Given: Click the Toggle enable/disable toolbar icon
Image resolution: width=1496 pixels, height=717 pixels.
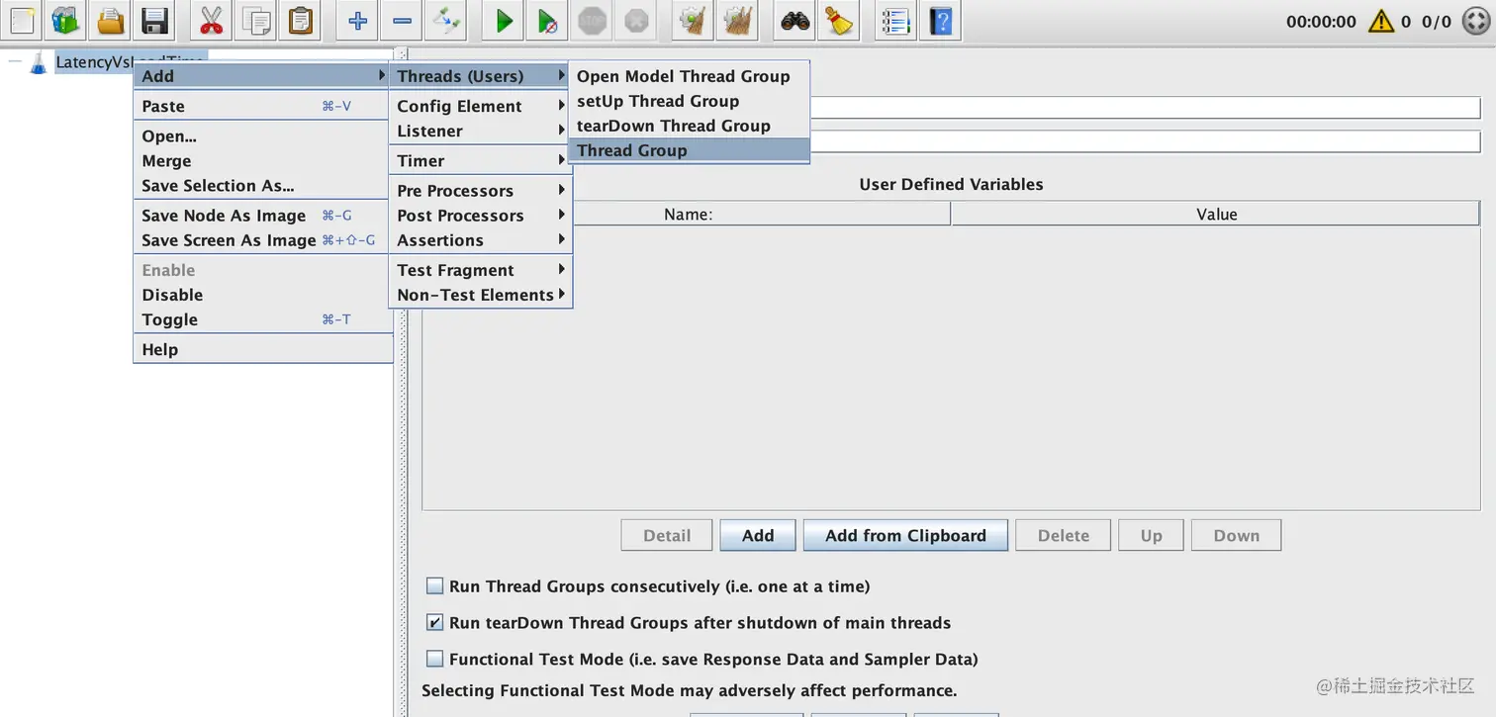Looking at the screenshot, I should coord(446,20).
